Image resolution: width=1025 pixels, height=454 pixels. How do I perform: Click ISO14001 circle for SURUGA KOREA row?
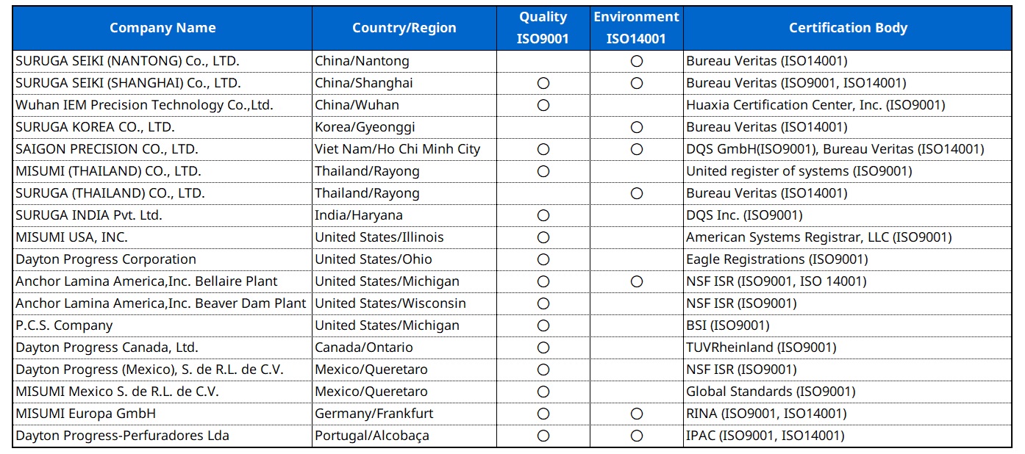pos(637,127)
